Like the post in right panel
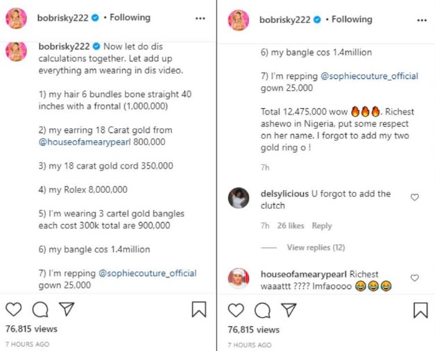The image size is (435, 351). [236, 309]
